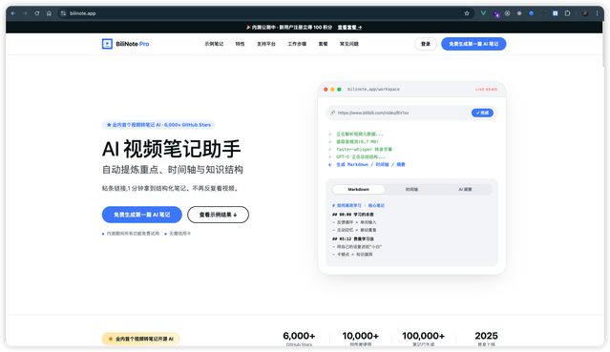
Task: Click the blue circle extension icon
Action: coord(531,13)
